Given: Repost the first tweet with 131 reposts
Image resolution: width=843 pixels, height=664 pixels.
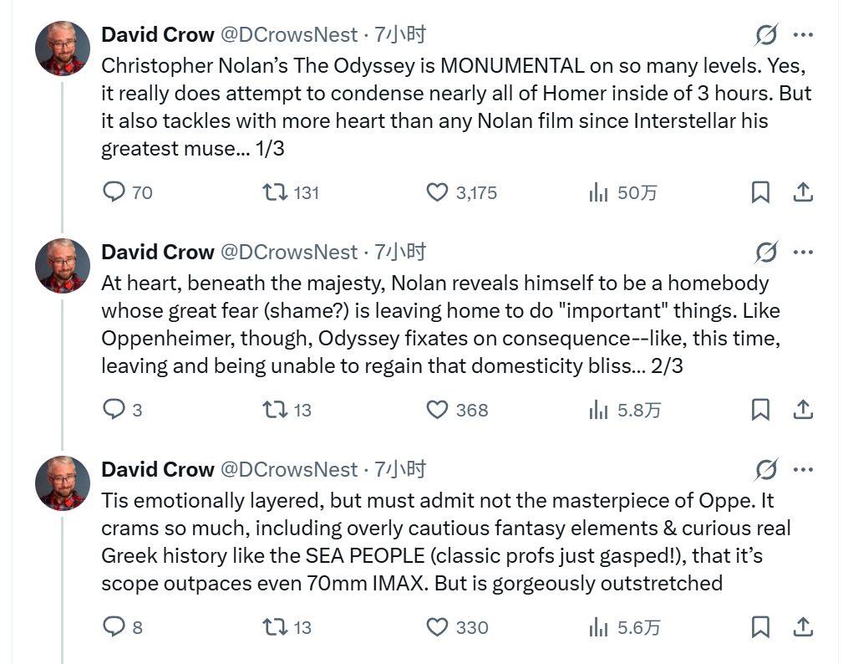Looking at the screenshot, I should (x=290, y=192).
